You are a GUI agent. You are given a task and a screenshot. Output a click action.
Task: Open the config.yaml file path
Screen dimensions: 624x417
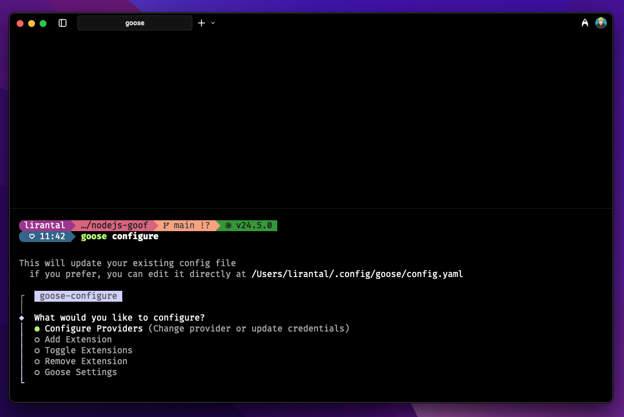point(357,274)
